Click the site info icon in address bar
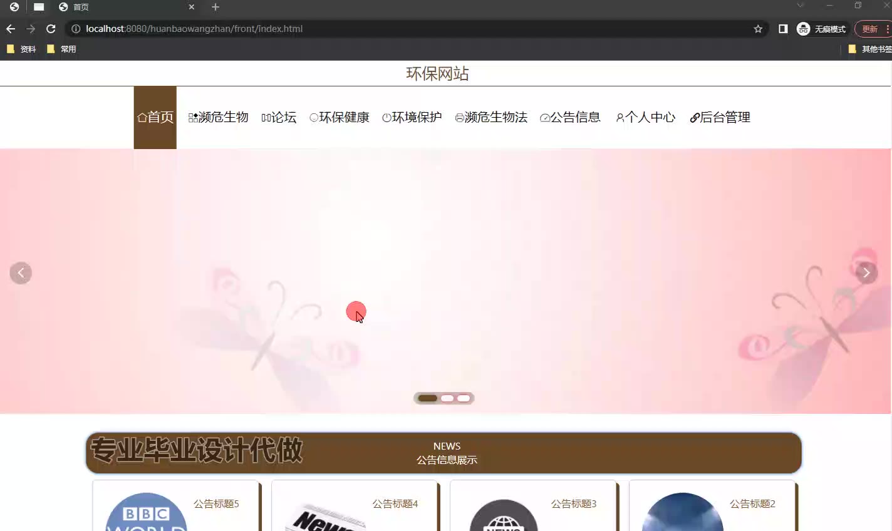892x531 pixels. [x=76, y=29]
